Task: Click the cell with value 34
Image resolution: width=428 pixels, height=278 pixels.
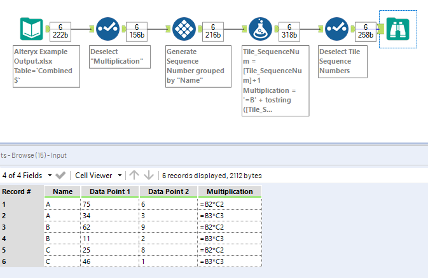Action: click(x=110, y=216)
